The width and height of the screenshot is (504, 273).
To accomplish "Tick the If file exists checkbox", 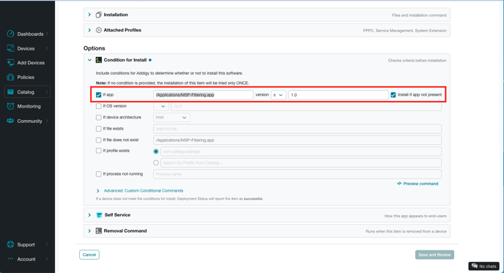I will (99, 129).
